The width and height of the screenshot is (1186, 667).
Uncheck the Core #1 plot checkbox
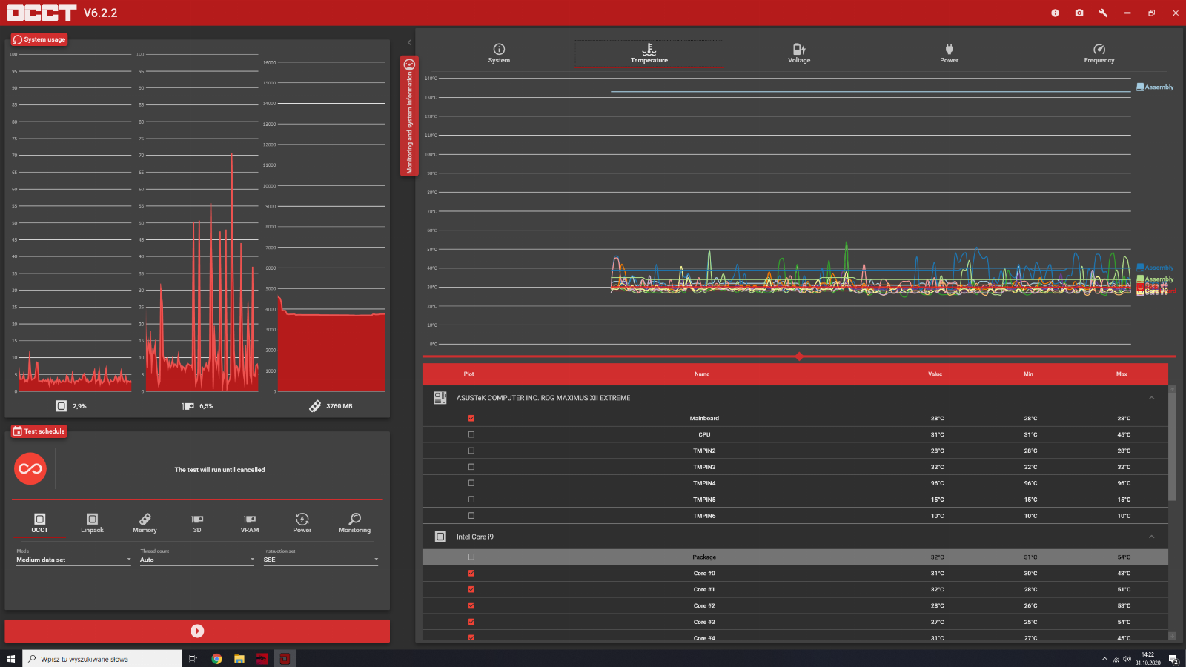click(471, 589)
